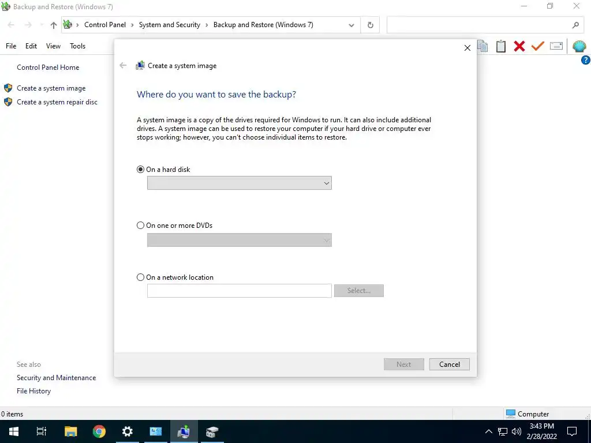Show hidden system tray icons
Image resolution: width=591 pixels, height=443 pixels.
click(x=488, y=431)
